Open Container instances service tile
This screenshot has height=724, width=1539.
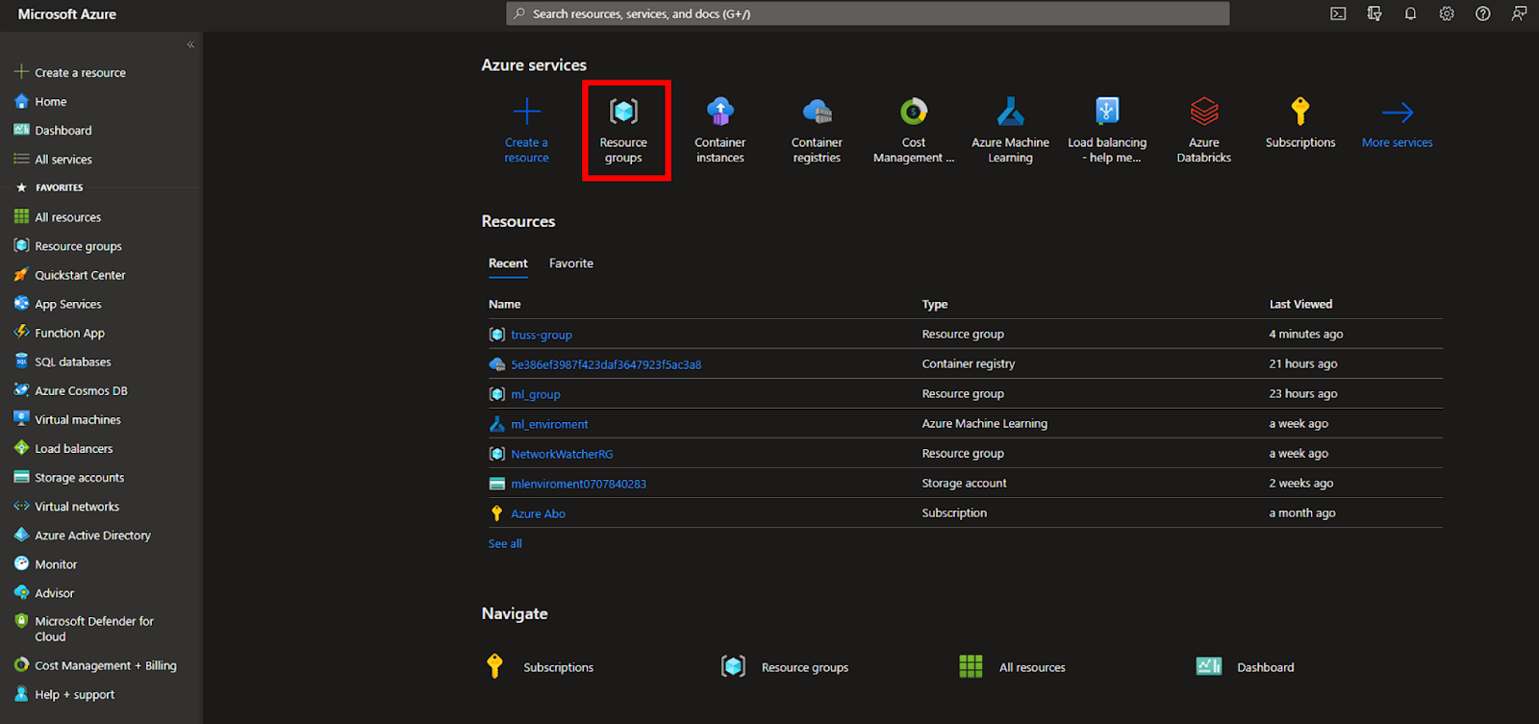(x=720, y=130)
